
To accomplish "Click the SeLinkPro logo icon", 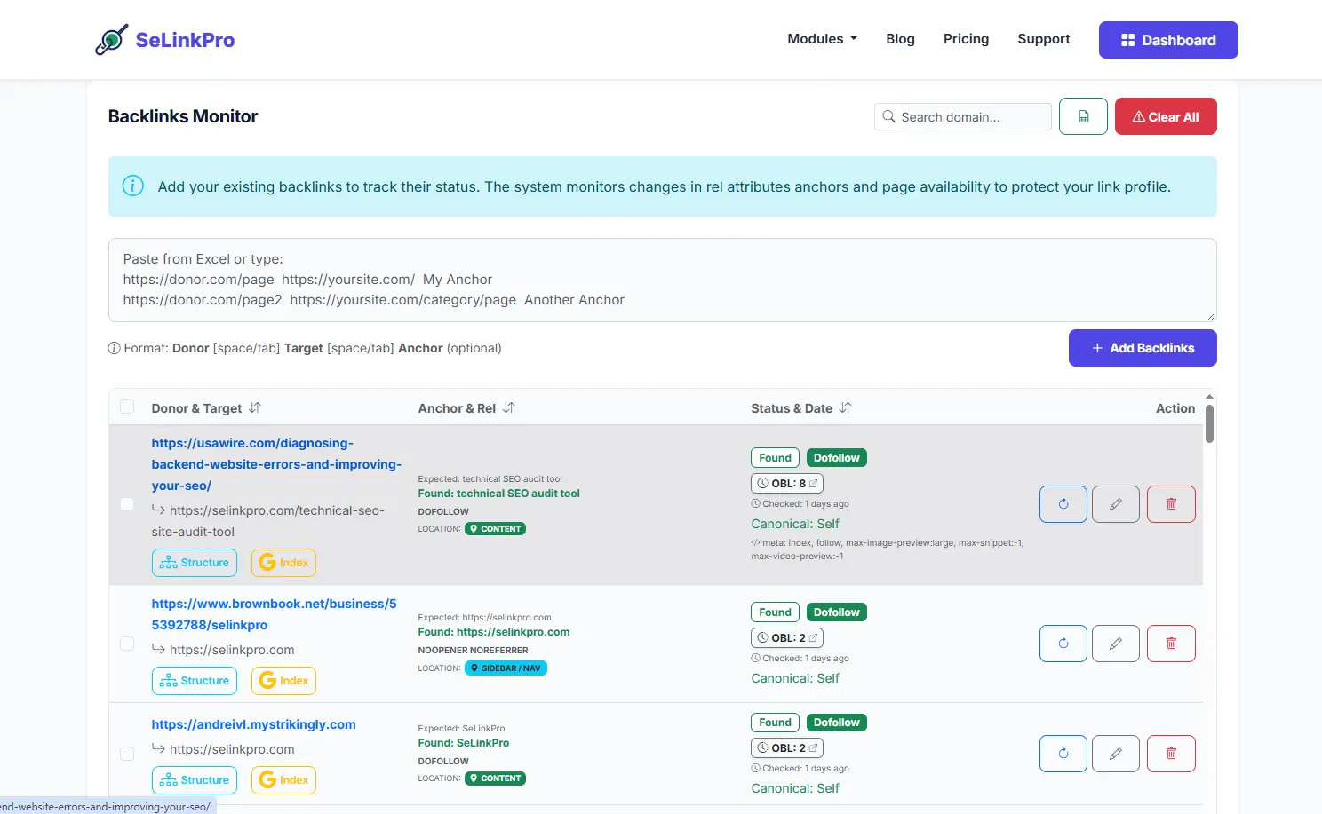I will click(x=112, y=40).
